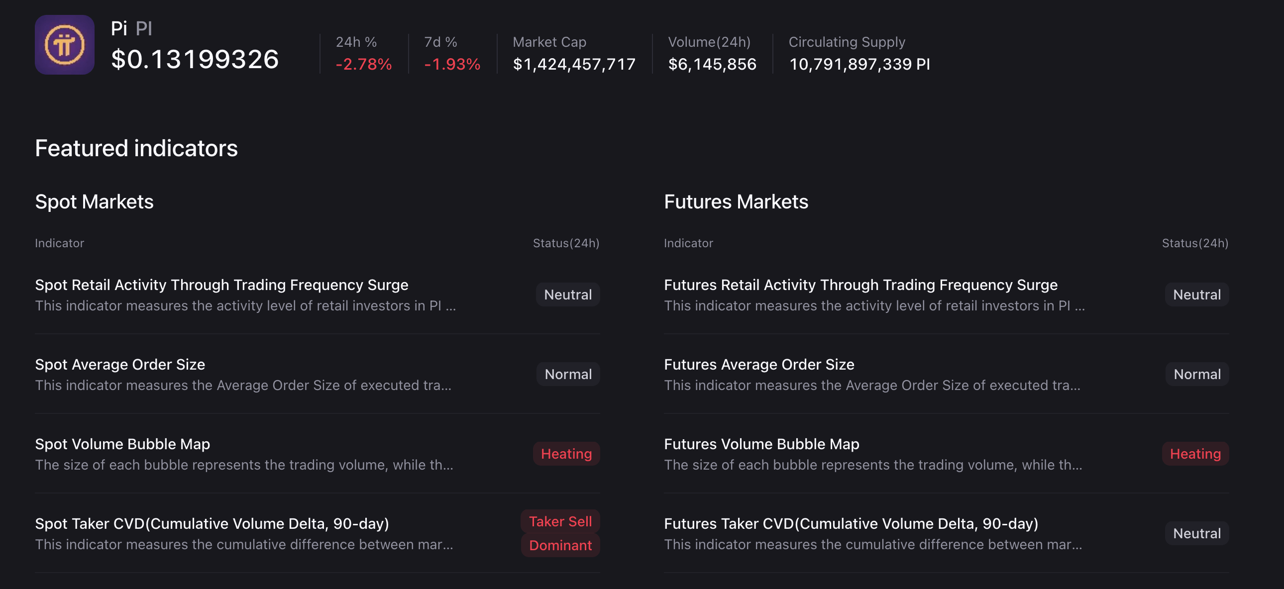Click Heating badge for Spot Volume Bubble Map
This screenshot has width=1284, height=589.
[x=566, y=454]
